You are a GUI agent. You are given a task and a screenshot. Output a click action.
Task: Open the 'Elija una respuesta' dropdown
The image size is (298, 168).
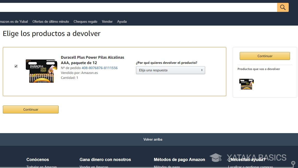[x=170, y=70]
